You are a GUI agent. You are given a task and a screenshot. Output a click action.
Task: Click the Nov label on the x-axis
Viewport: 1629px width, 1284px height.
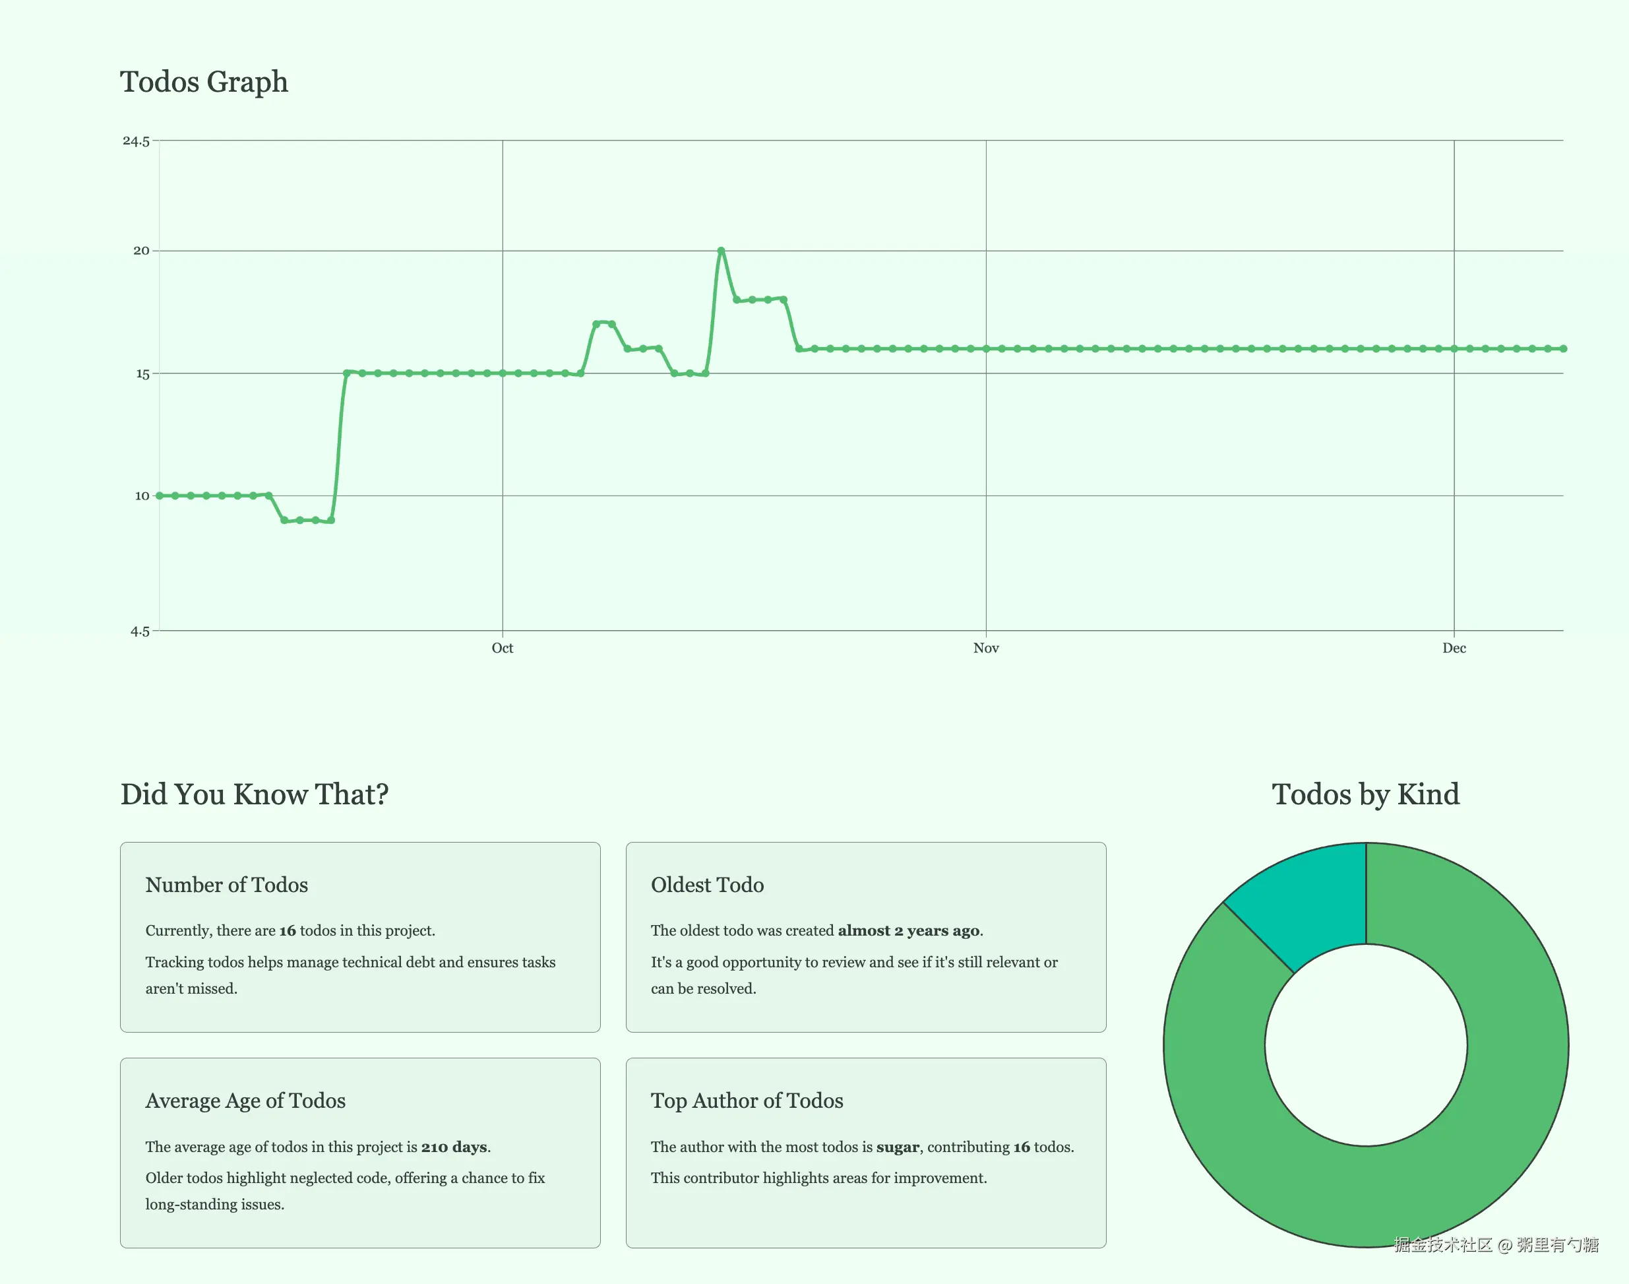click(986, 648)
